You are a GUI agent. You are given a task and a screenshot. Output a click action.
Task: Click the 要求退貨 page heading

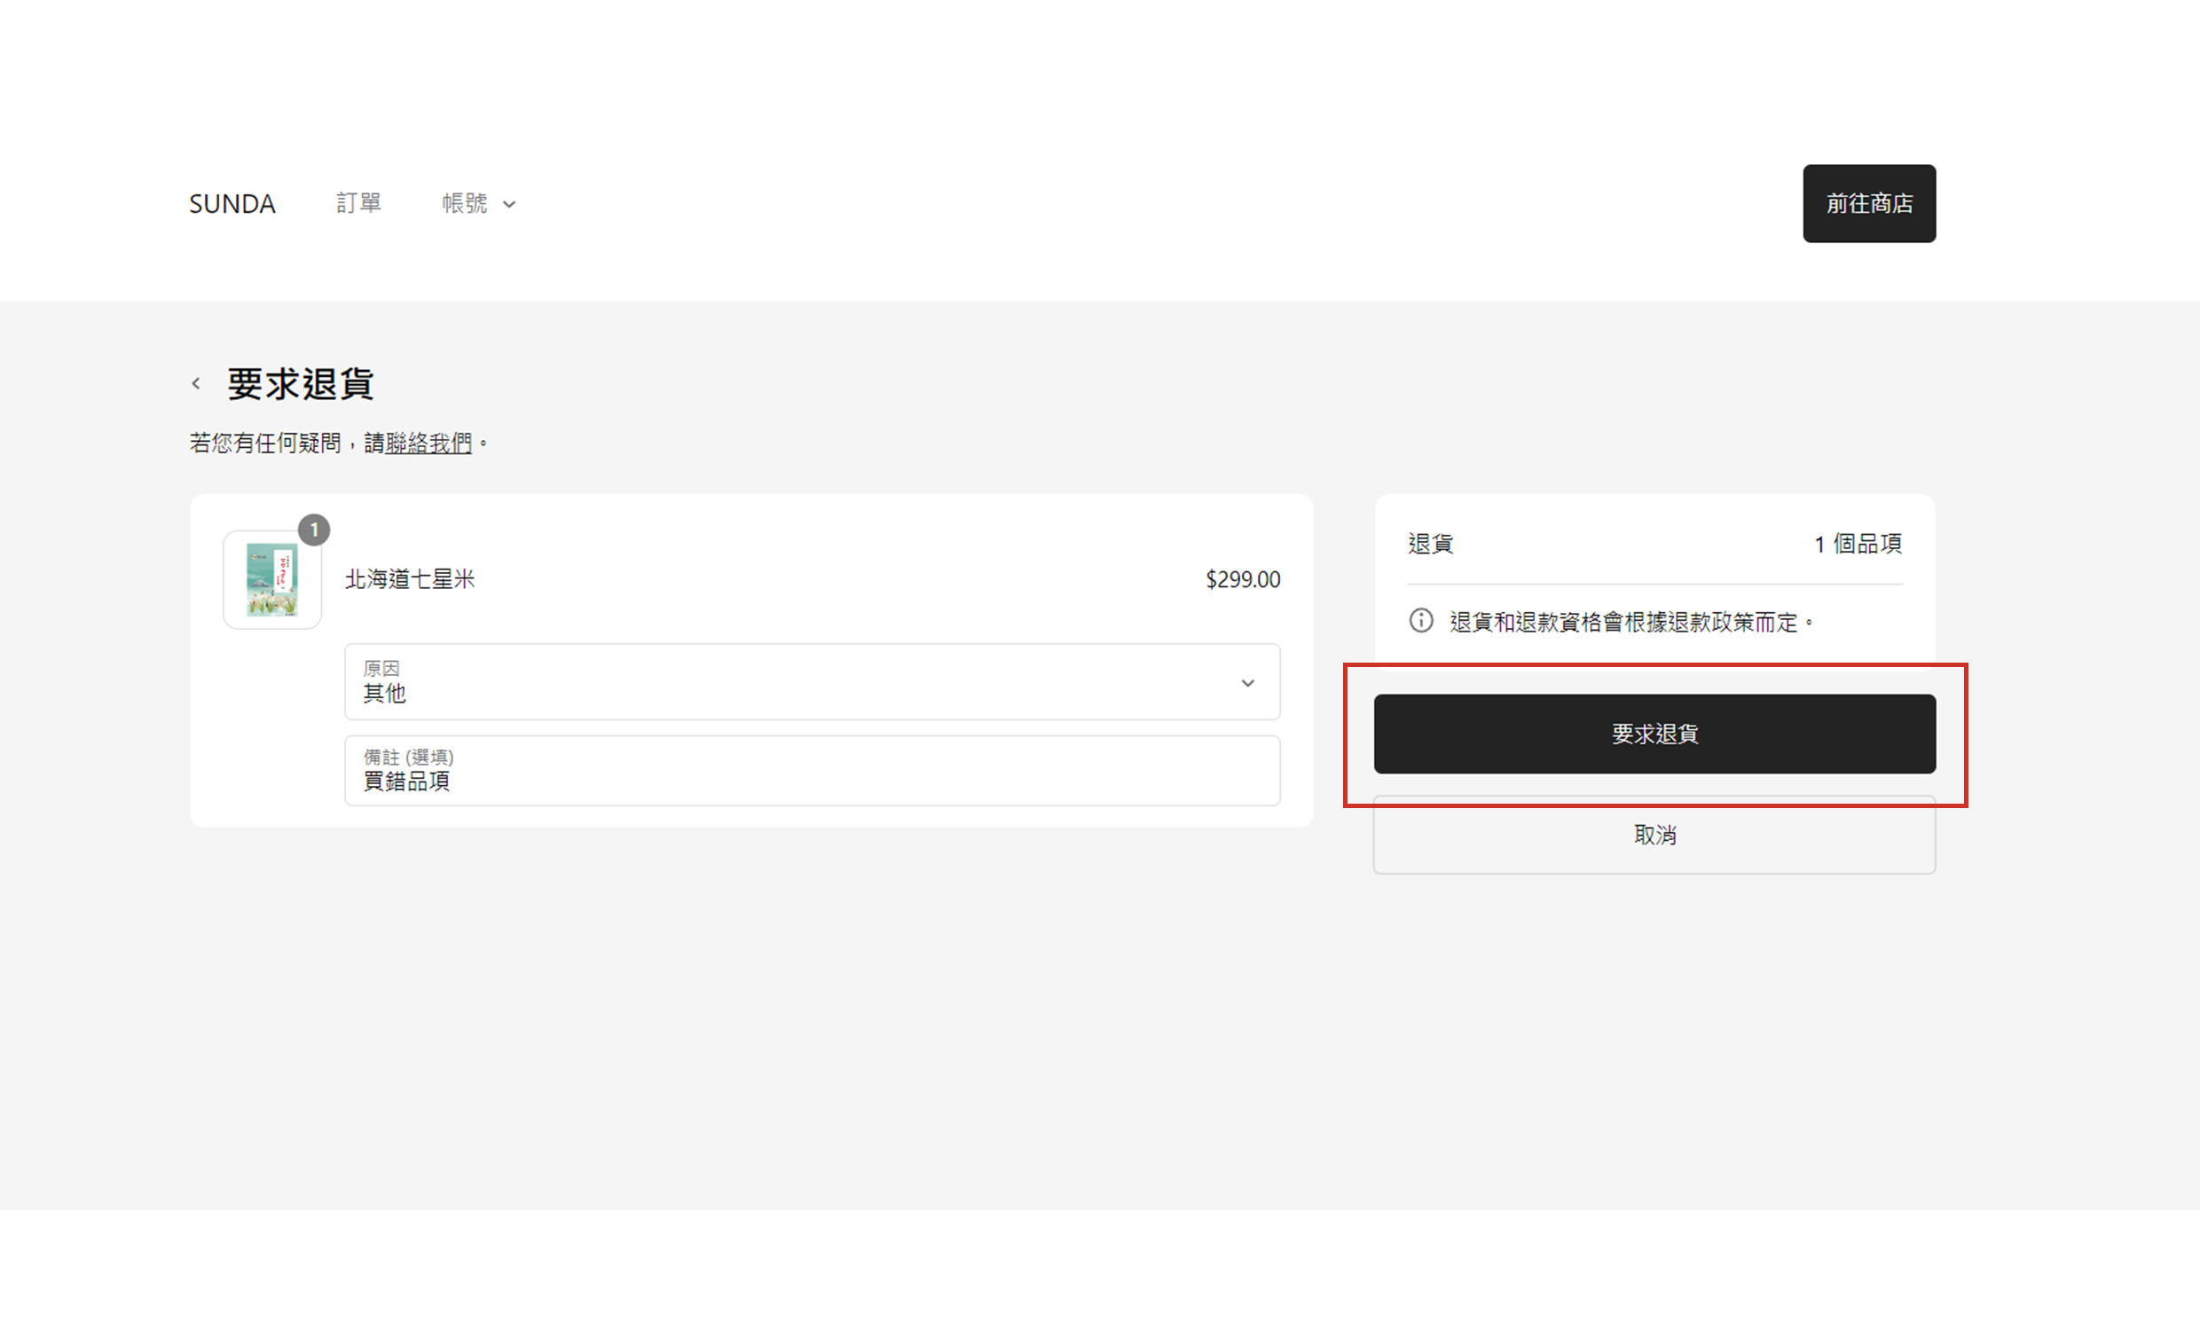(x=300, y=384)
